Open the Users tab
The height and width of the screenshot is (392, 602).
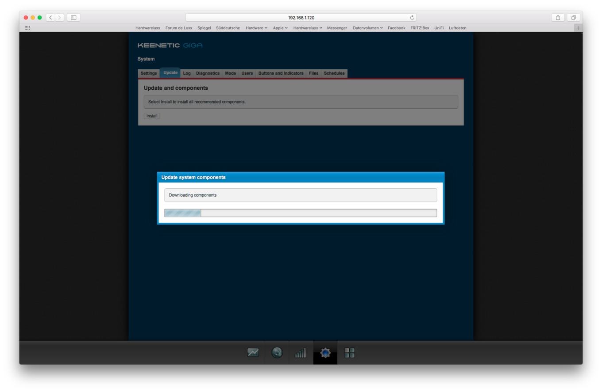pos(247,73)
